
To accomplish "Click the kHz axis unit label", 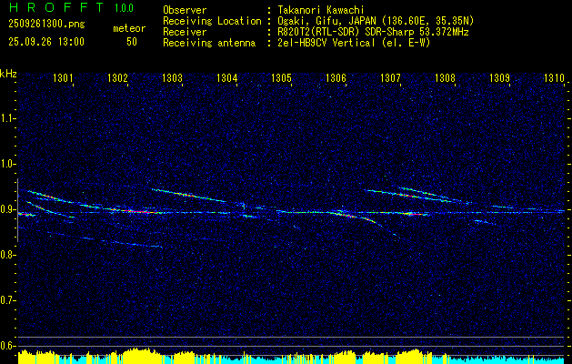I will point(8,74).
